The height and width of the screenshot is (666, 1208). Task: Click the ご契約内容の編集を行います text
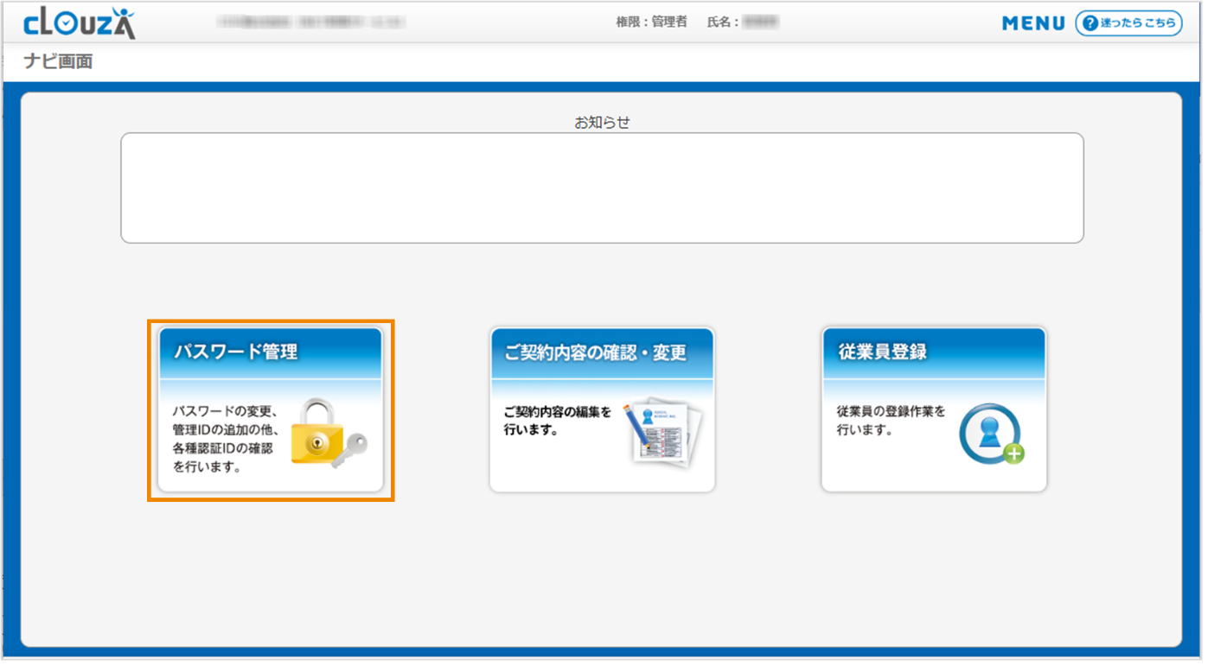[558, 421]
